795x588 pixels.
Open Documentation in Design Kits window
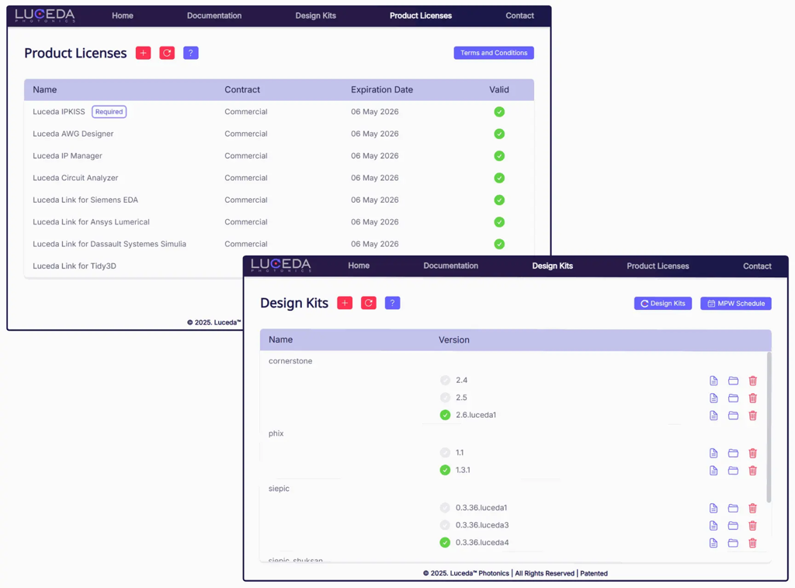451,266
